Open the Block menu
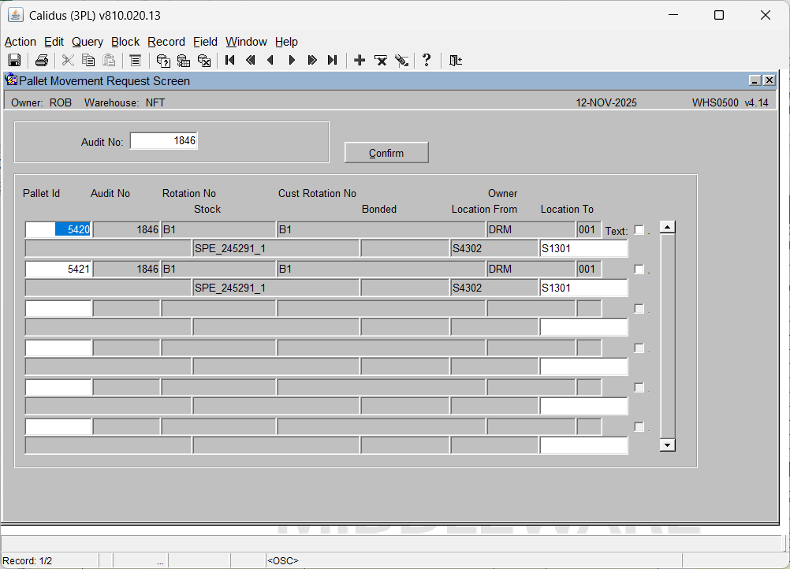This screenshot has height=569, width=790. [x=125, y=42]
